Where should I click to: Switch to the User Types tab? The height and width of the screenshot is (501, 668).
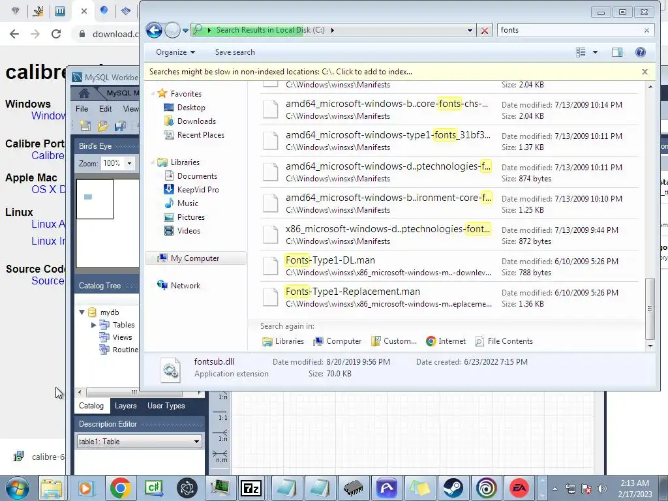(x=166, y=406)
